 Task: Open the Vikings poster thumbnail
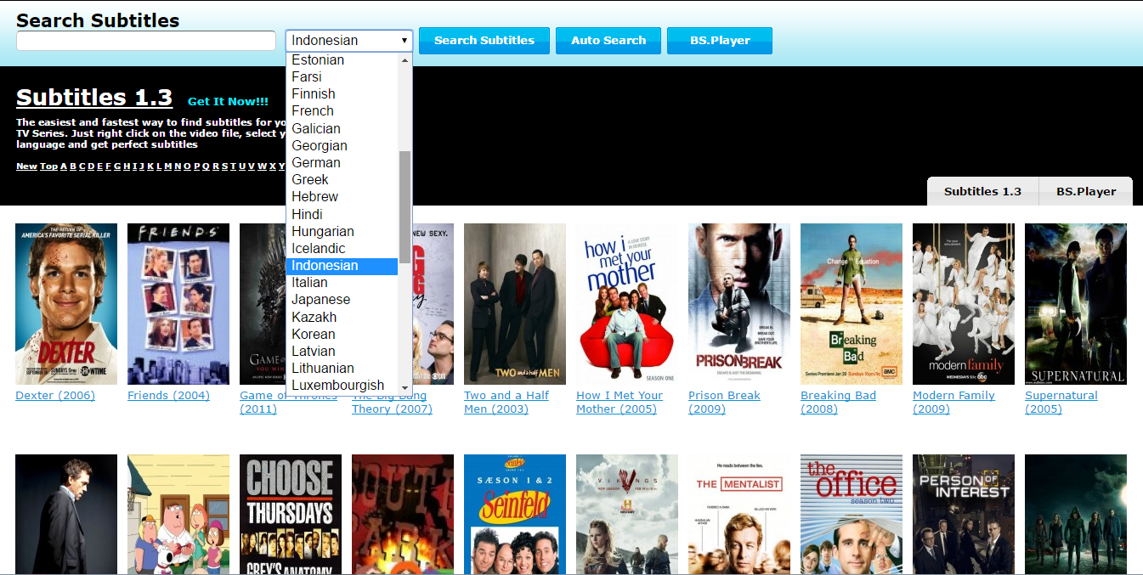627,515
